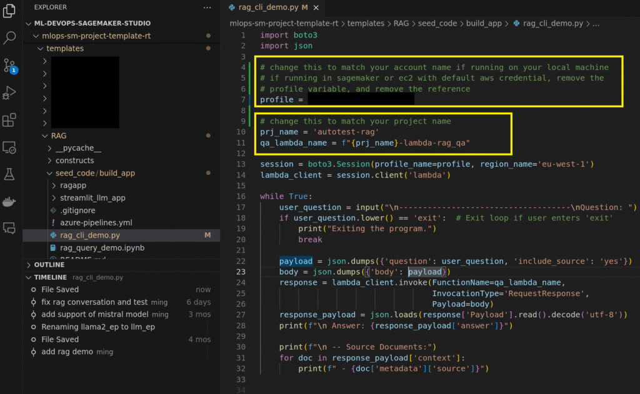
Task: Select the rag_cli_demo.py editor tab
Action: 269,7
